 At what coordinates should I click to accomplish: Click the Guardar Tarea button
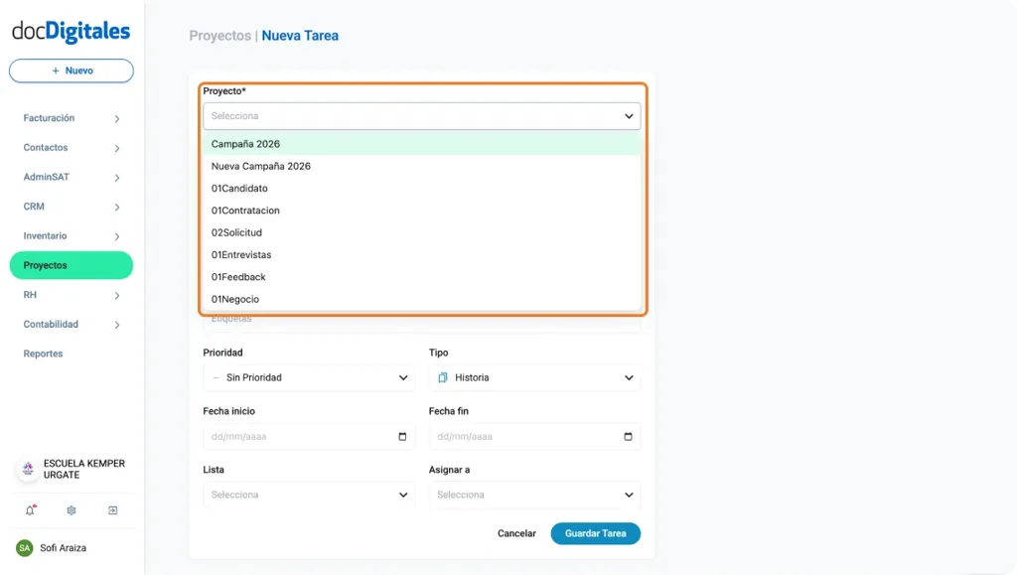click(595, 533)
